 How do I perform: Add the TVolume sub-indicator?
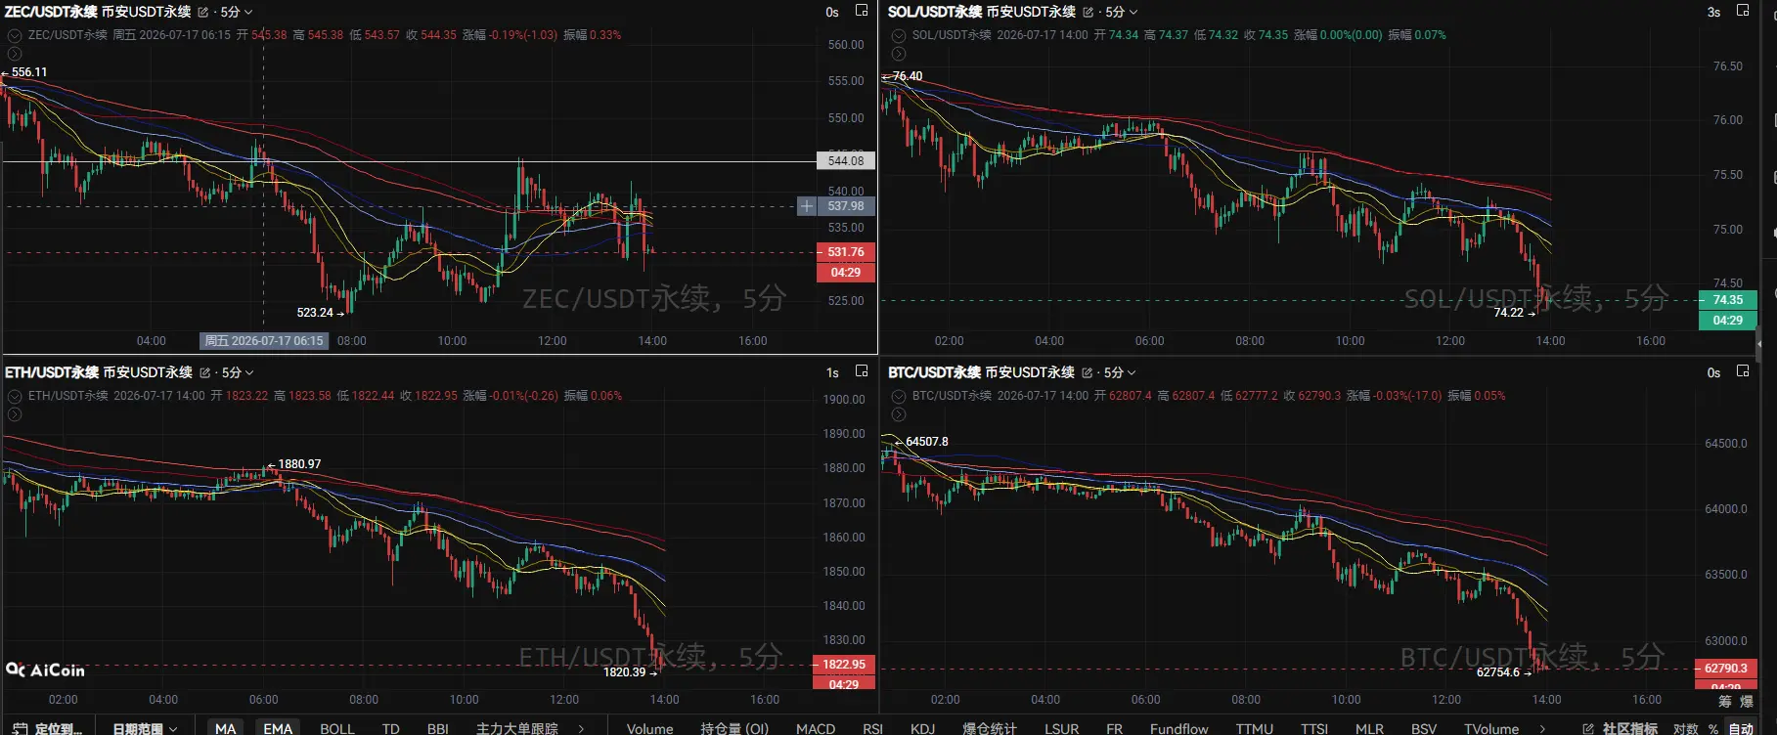tap(1491, 728)
